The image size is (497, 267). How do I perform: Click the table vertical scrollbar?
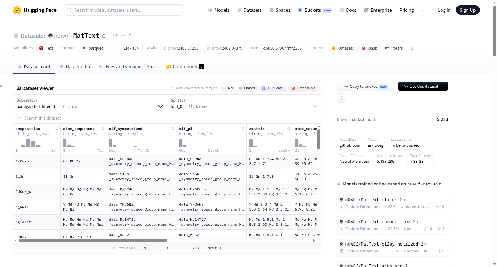[x=319, y=139]
